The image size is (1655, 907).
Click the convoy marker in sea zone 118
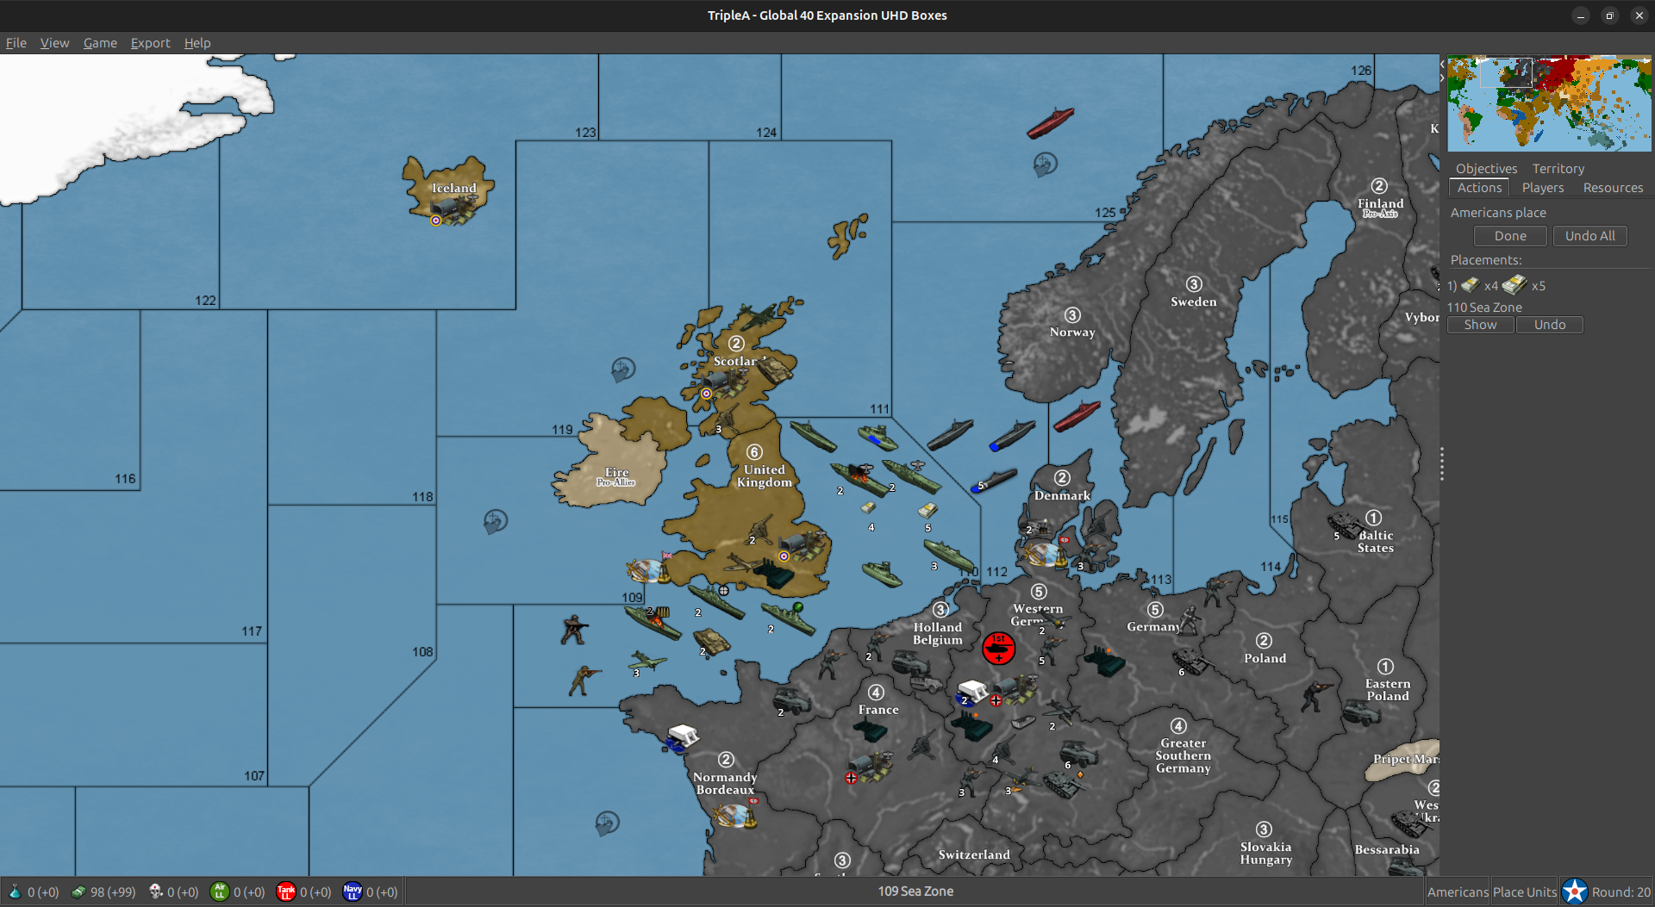495,521
